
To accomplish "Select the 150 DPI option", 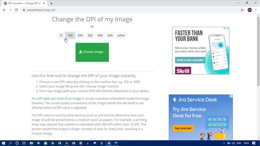I will [x=70, y=35].
